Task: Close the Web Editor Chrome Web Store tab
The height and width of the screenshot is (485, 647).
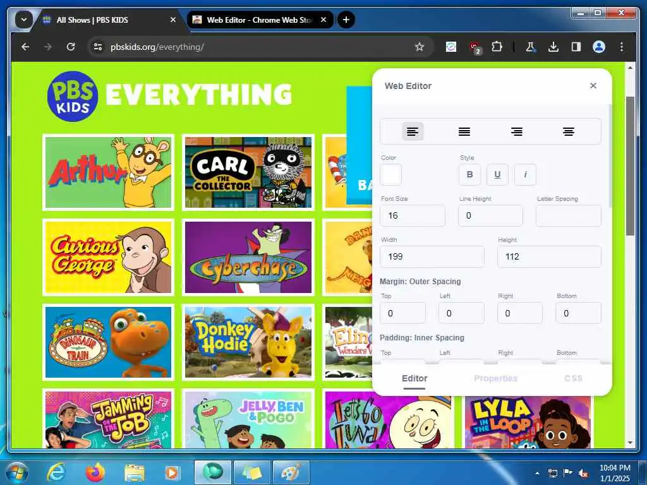Action: pyautogui.click(x=323, y=20)
